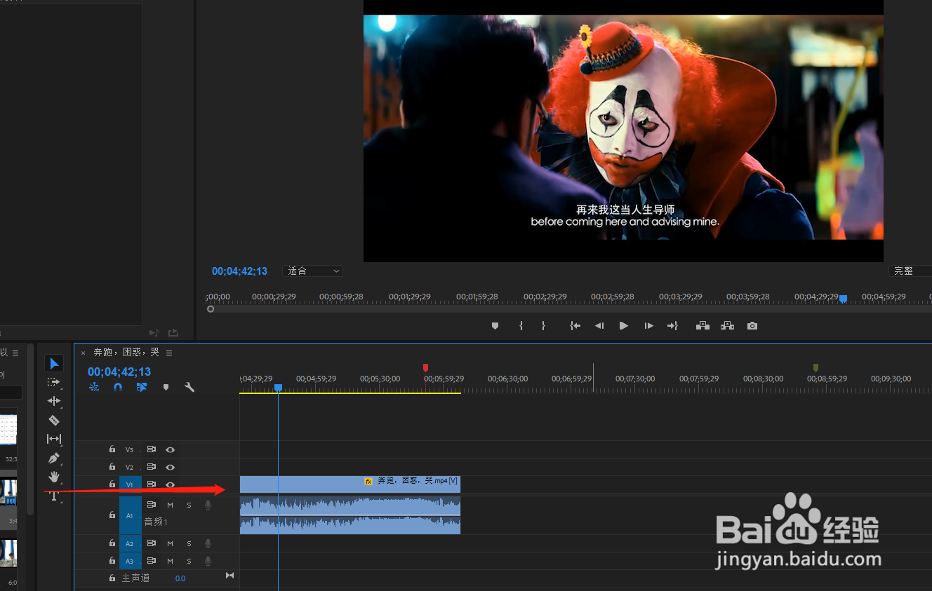Toggle A3 track targeting
Viewport: 932px width, 591px height.
pos(130,561)
